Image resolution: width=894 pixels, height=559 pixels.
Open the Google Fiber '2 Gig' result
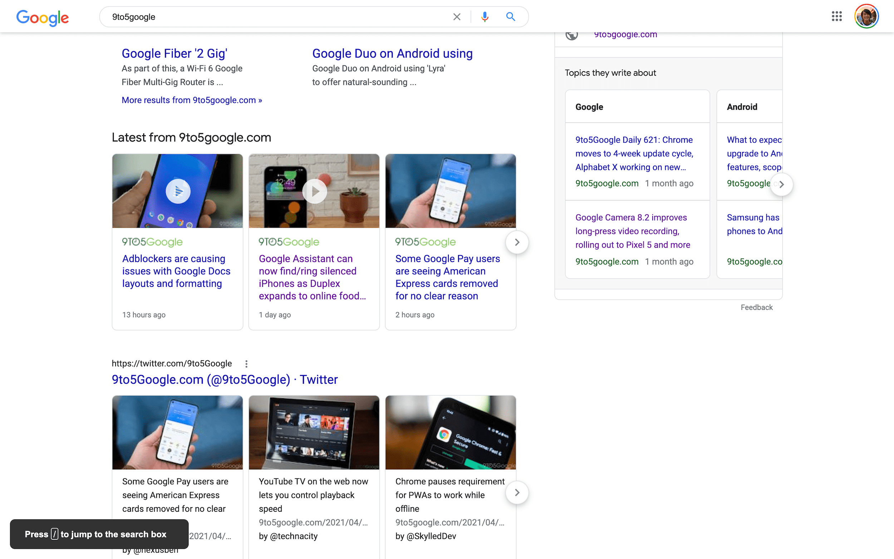click(x=174, y=53)
